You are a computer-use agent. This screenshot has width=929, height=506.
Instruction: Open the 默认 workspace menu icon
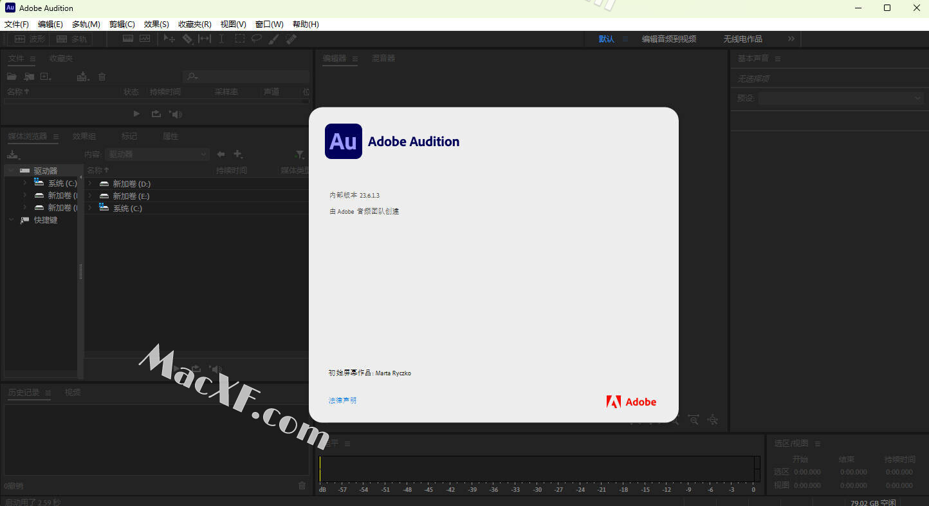pyautogui.click(x=625, y=39)
